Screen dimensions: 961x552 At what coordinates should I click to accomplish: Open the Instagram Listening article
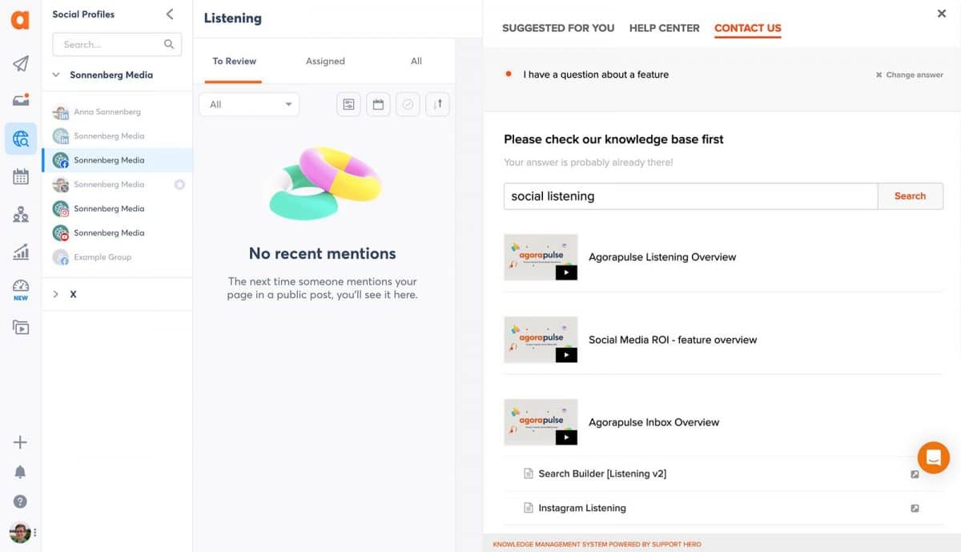pyautogui.click(x=582, y=508)
